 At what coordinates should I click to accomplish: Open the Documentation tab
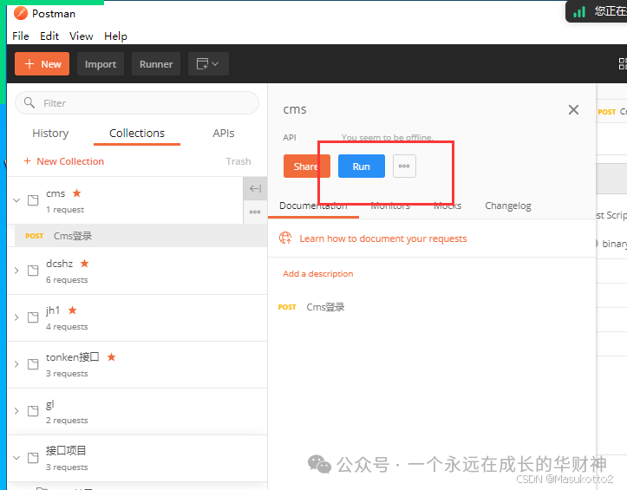coord(313,206)
